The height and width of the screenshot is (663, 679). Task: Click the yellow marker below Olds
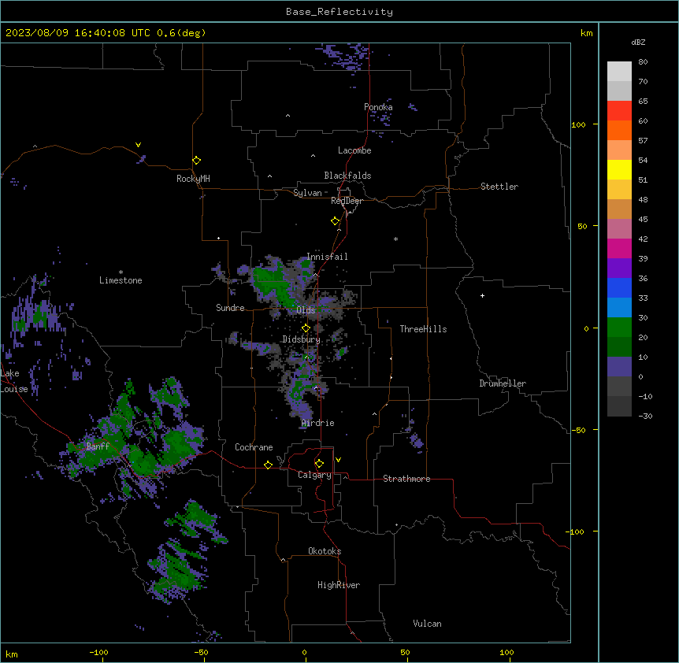point(306,328)
